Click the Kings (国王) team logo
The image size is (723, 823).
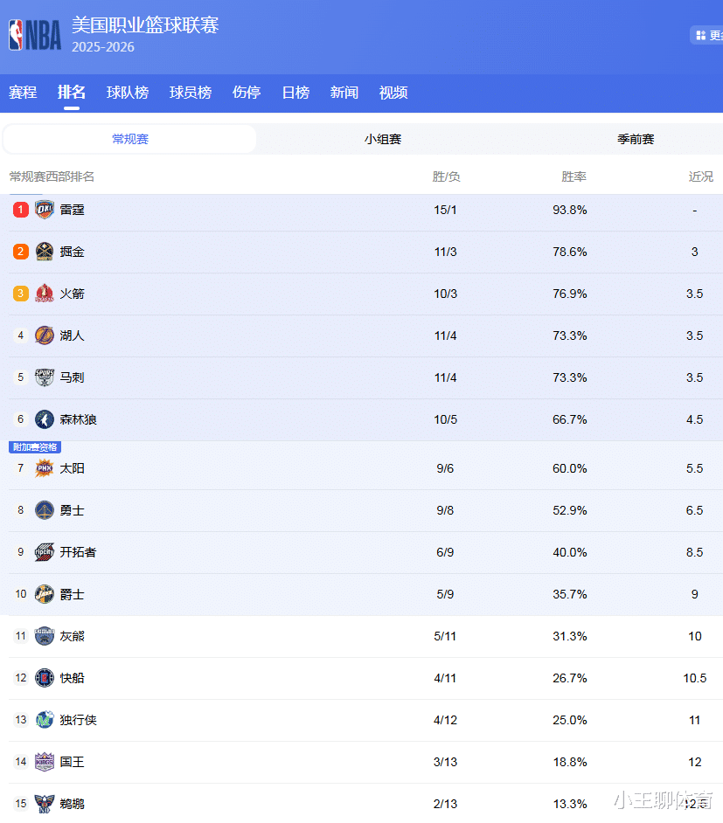point(44,762)
